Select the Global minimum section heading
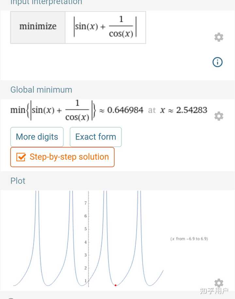Screen dimensions: 235x299 (41, 90)
